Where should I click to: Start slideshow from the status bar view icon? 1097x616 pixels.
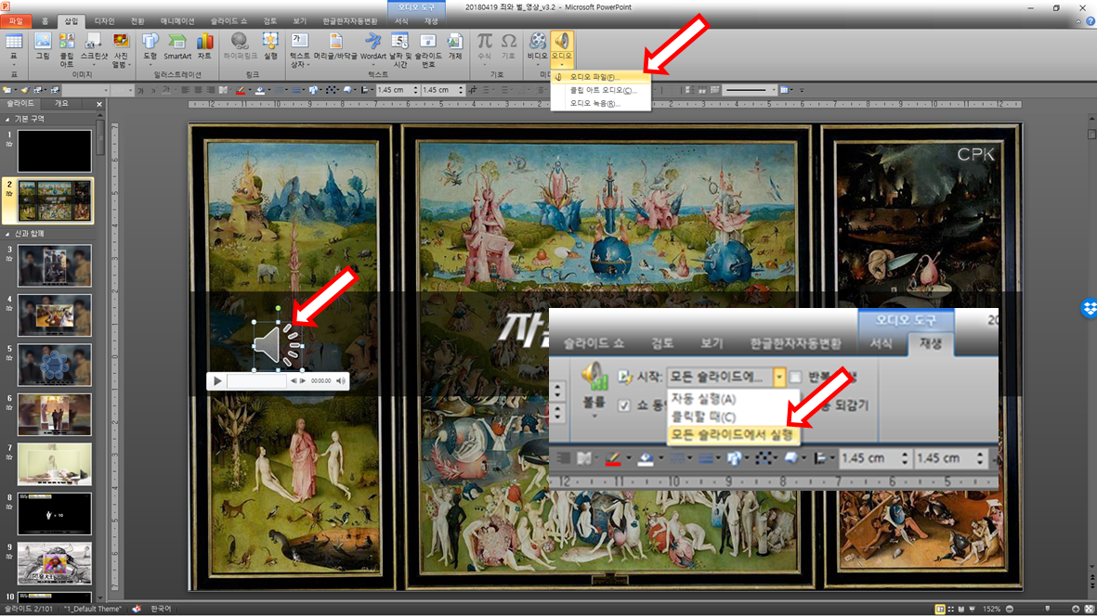click(x=972, y=609)
